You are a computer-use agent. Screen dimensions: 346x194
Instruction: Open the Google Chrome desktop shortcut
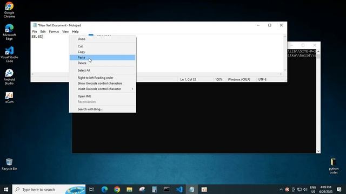[x=9, y=10]
